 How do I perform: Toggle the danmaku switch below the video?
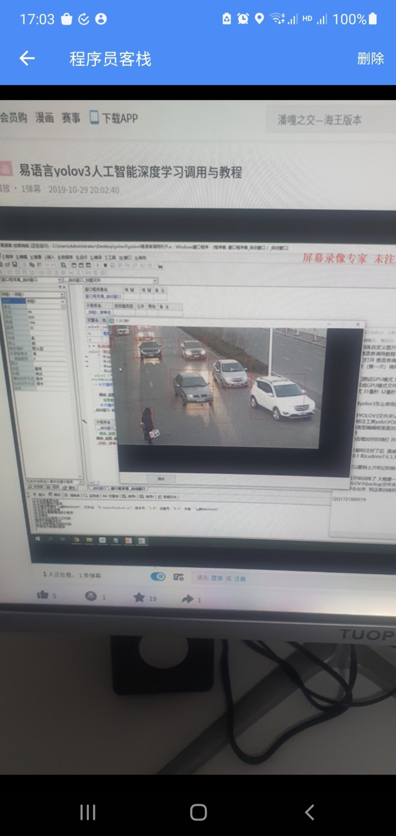(x=158, y=576)
